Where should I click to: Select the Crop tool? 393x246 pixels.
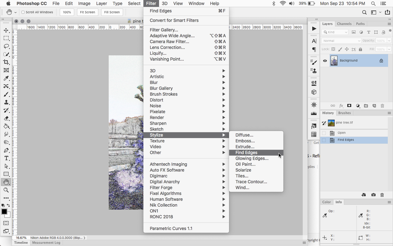click(6, 62)
